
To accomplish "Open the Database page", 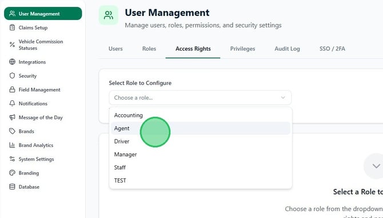I will click(x=43, y=187).
